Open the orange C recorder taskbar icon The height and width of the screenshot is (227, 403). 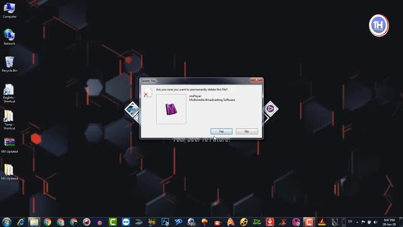(x=309, y=222)
